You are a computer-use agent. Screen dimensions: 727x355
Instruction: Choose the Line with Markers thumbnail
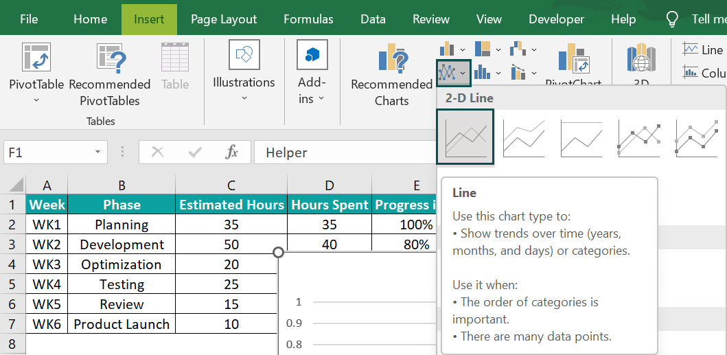tap(639, 137)
